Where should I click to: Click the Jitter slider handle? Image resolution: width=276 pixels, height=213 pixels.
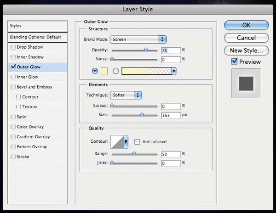coord(112,163)
